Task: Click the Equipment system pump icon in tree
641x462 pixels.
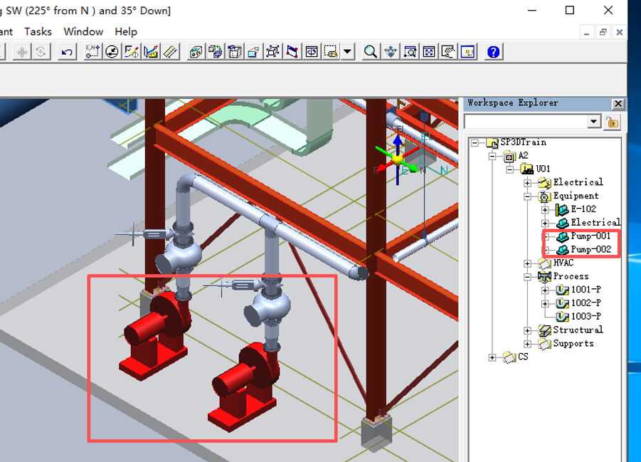Action: (544, 196)
